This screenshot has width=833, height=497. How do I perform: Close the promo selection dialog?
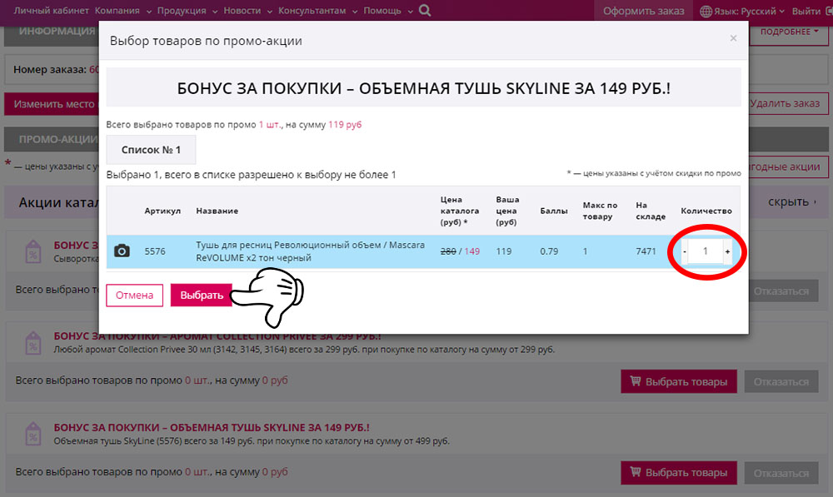733,38
